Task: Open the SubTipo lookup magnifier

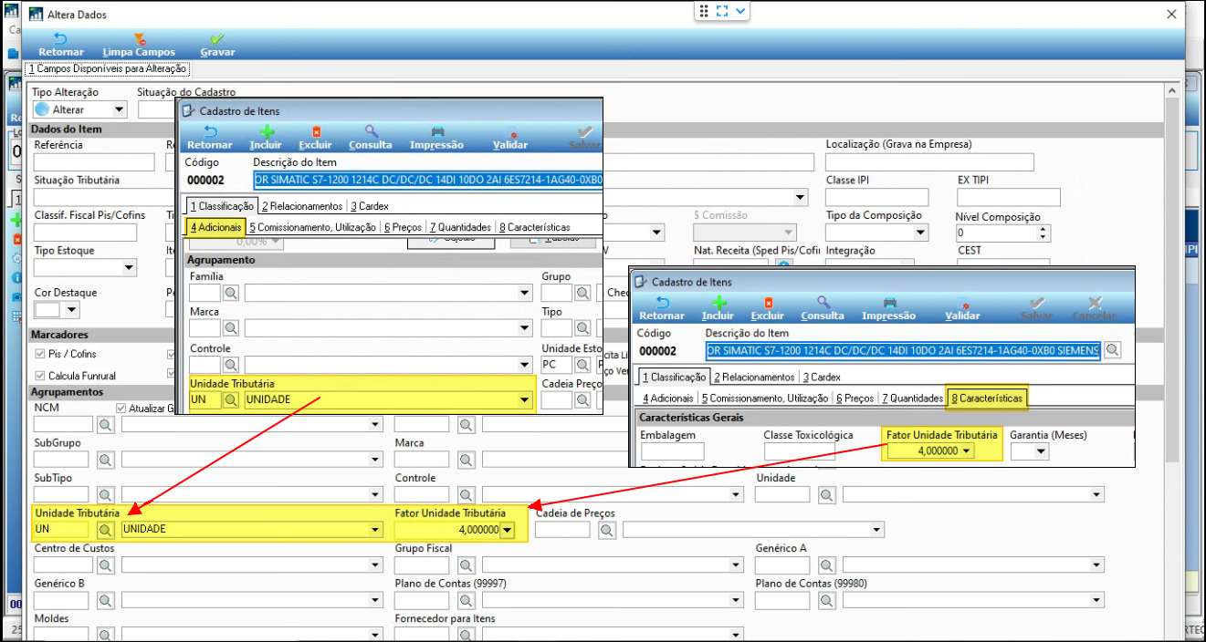Action: [106, 494]
